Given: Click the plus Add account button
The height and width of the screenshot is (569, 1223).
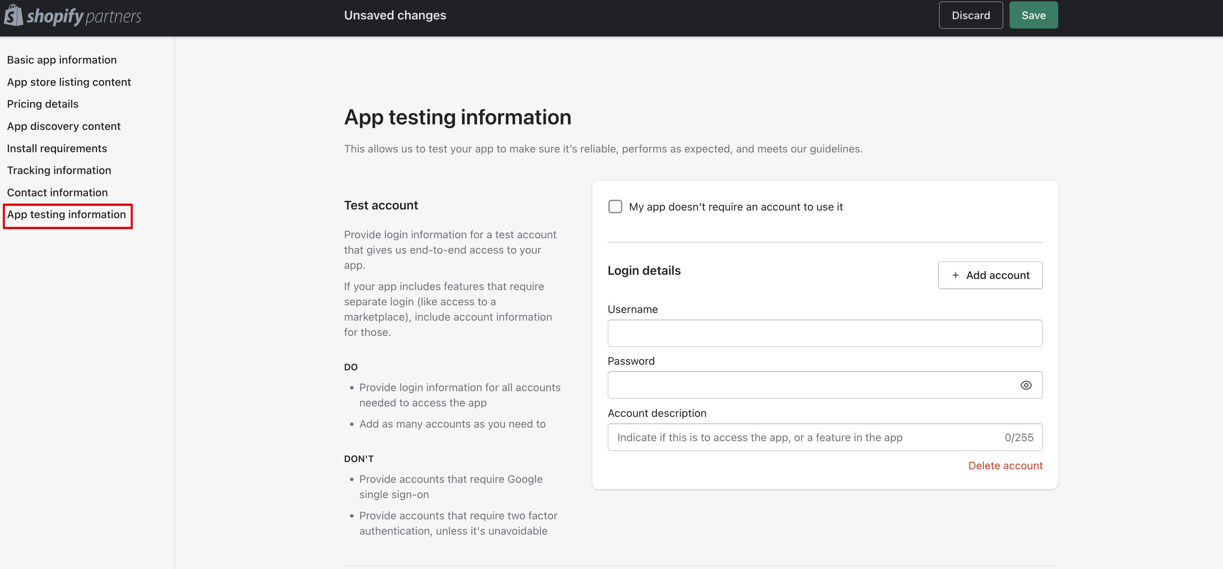Looking at the screenshot, I should pyautogui.click(x=990, y=275).
